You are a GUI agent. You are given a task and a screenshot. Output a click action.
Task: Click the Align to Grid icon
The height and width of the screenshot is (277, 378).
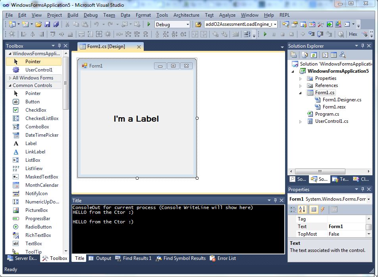[x=12, y=34]
